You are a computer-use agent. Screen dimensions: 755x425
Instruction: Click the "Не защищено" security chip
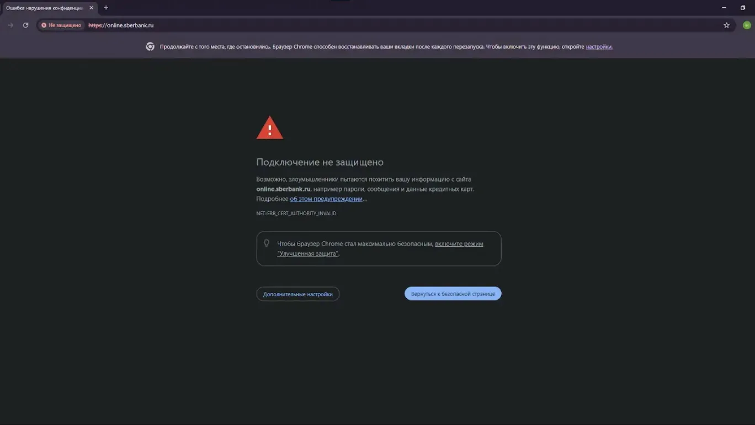pyautogui.click(x=61, y=25)
